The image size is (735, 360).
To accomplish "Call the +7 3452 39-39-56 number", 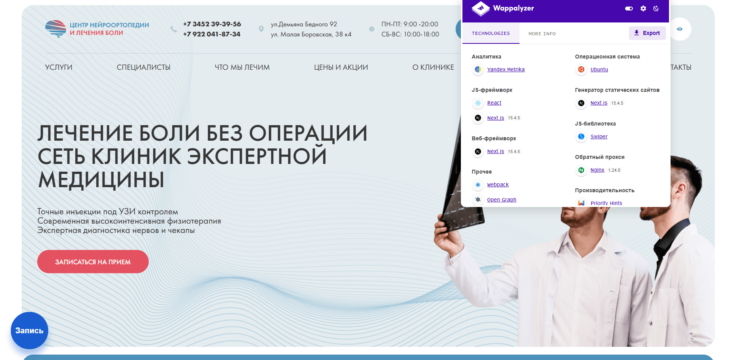I will (x=212, y=24).
